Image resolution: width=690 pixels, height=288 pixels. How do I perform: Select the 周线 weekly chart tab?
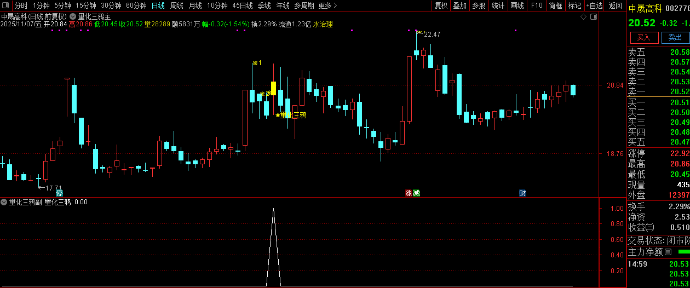[x=177, y=5]
